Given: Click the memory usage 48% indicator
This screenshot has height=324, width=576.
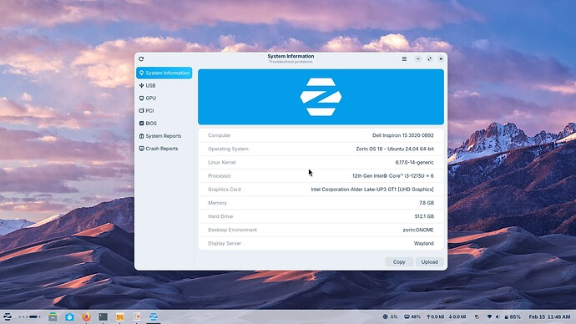Looking at the screenshot, I should tap(412, 316).
